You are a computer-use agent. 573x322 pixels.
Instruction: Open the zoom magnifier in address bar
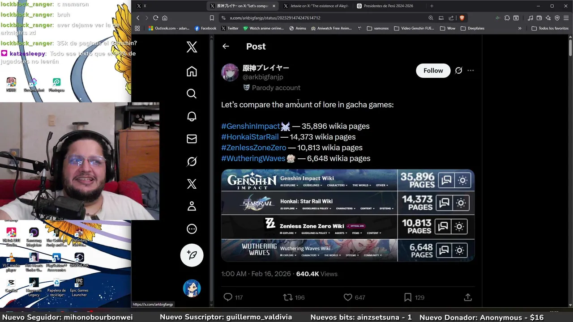tap(431, 18)
